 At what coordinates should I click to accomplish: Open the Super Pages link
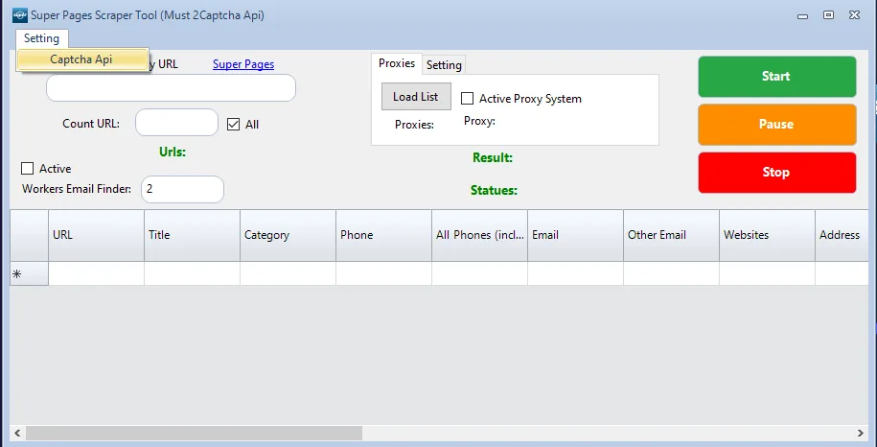(243, 64)
